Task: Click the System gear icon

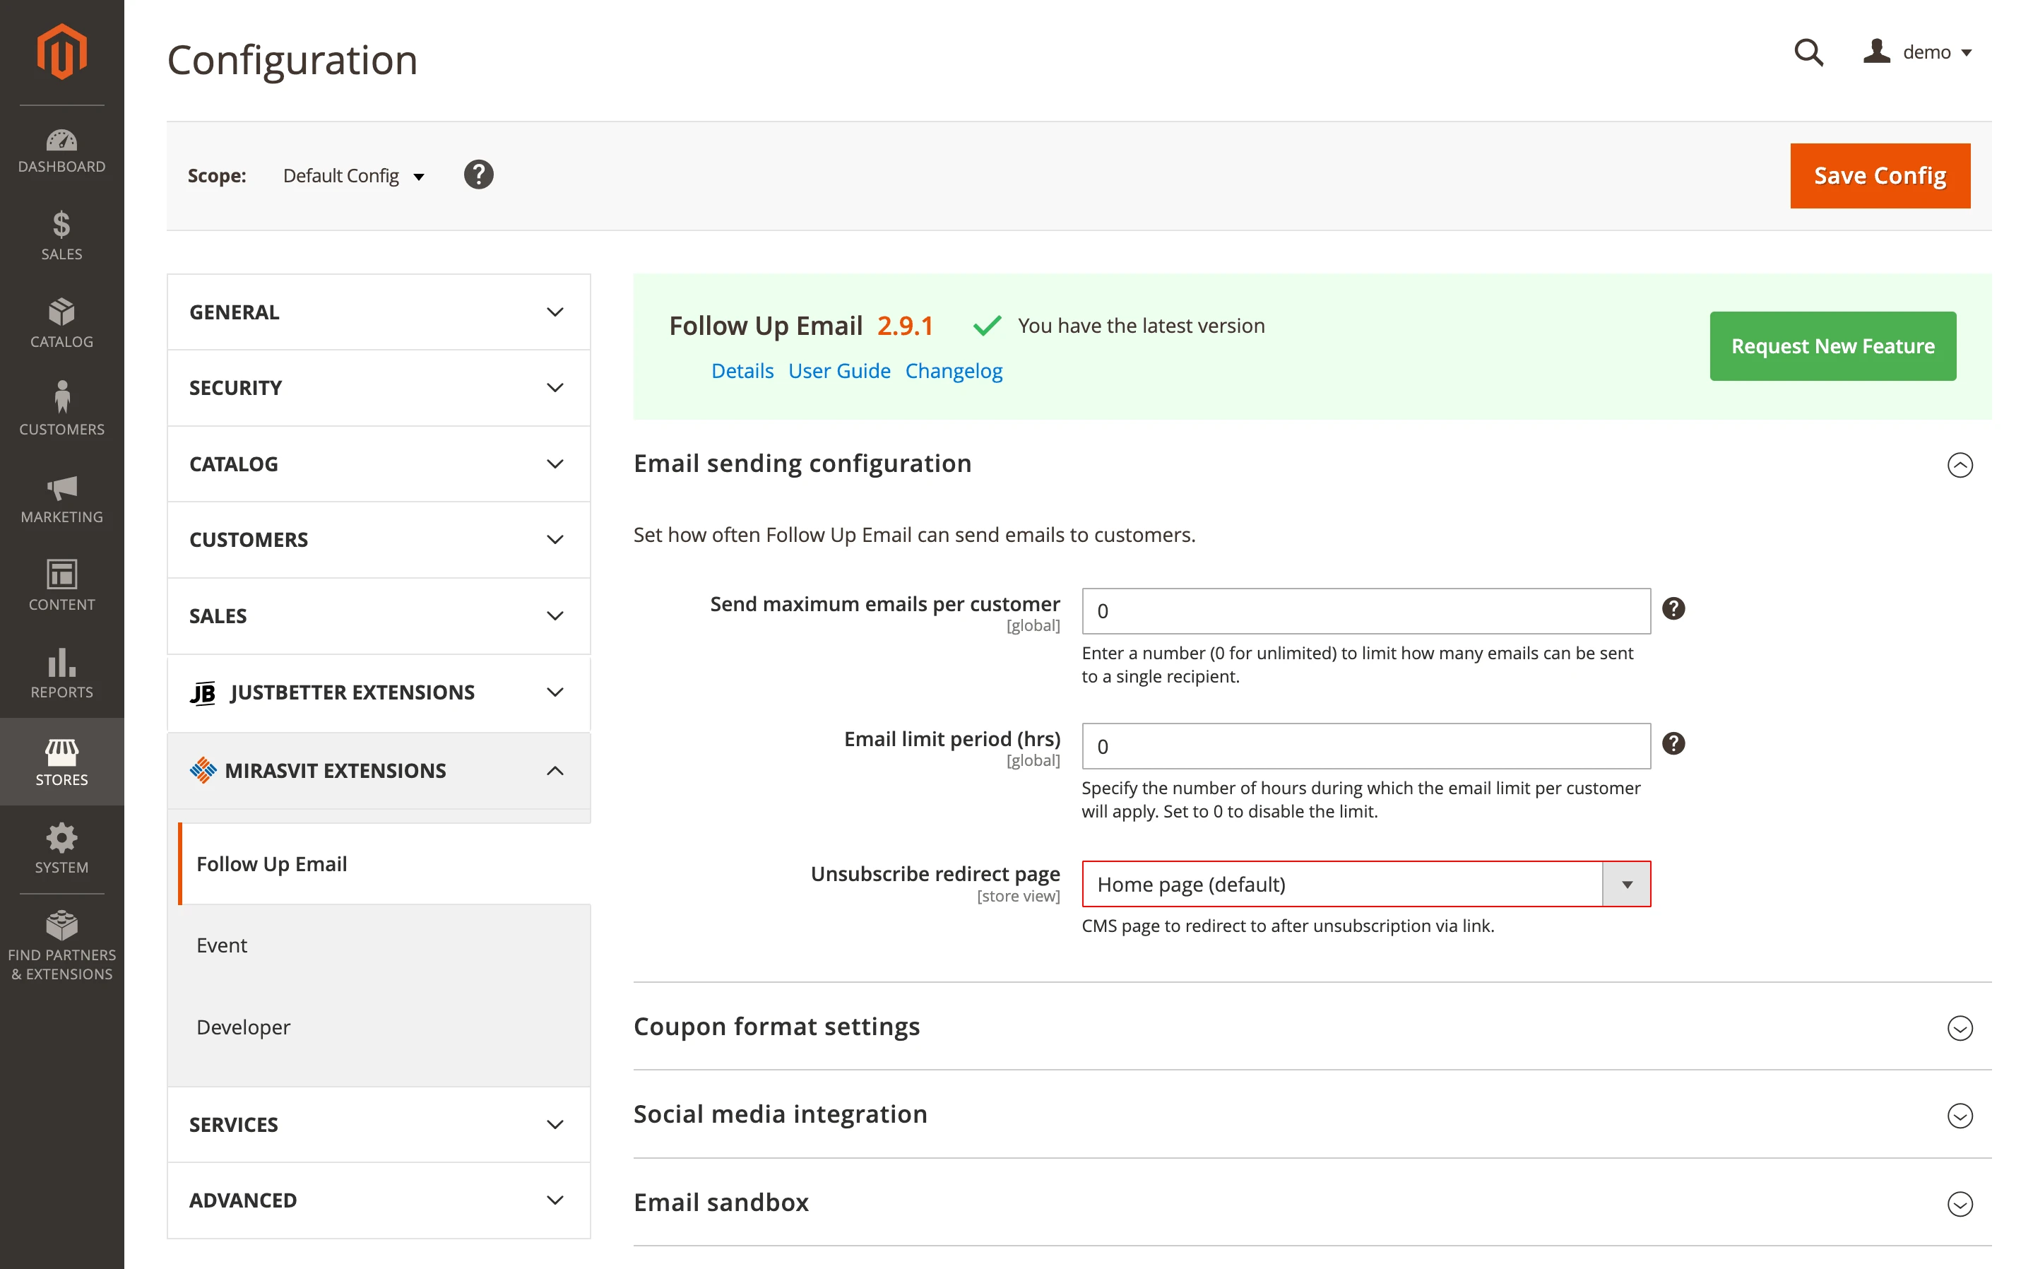Action: tap(61, 837)
